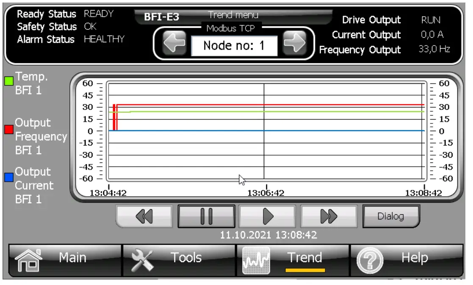Click the blue Output Current swatch

[9, 178]
